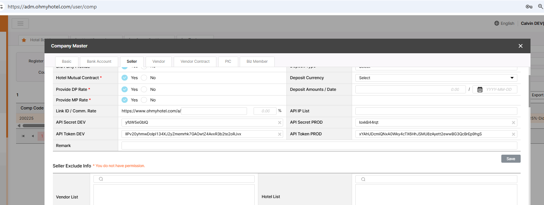
Task: Clear the API Token PROD field
Action: pyautogui.click(x=513, y=134)
